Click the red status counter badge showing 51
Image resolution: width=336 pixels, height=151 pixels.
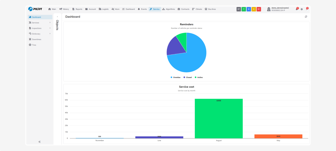tap(259, 9)
